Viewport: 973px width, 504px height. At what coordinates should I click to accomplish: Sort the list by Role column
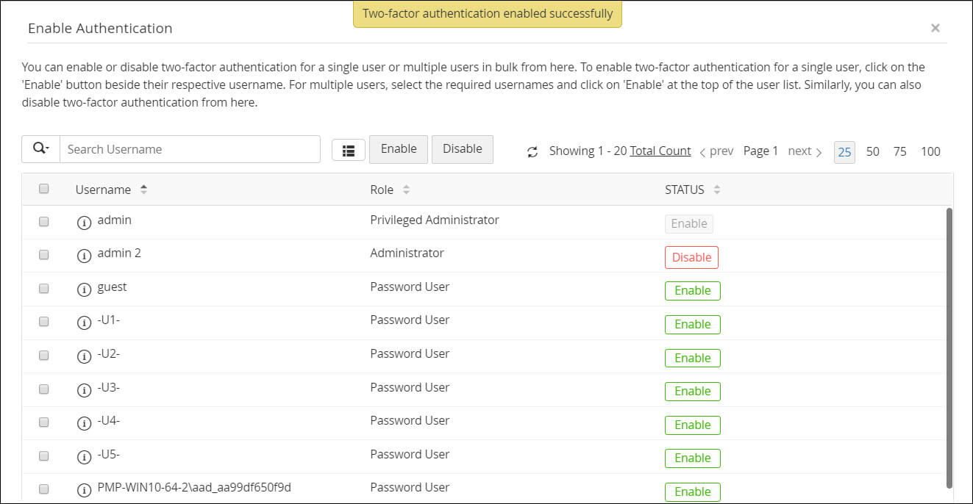coord(406,190)
